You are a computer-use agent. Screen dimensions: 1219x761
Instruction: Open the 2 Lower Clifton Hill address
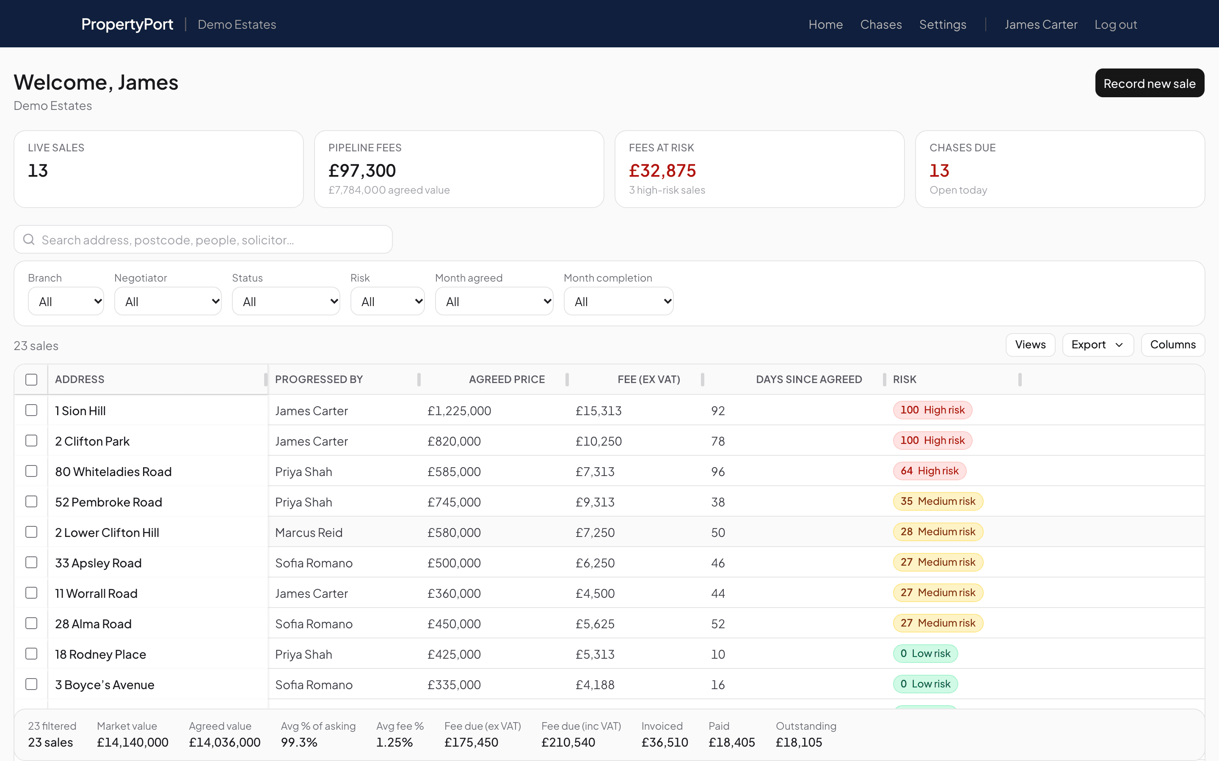pyautogui.click(x=107, y=533)
